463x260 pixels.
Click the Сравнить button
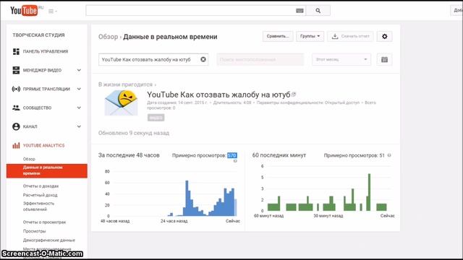tap(278, 36)
